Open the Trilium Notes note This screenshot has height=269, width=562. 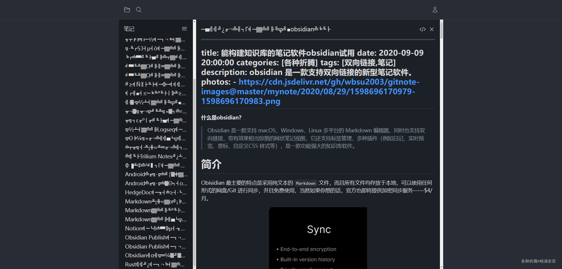[x=156, y=156]
